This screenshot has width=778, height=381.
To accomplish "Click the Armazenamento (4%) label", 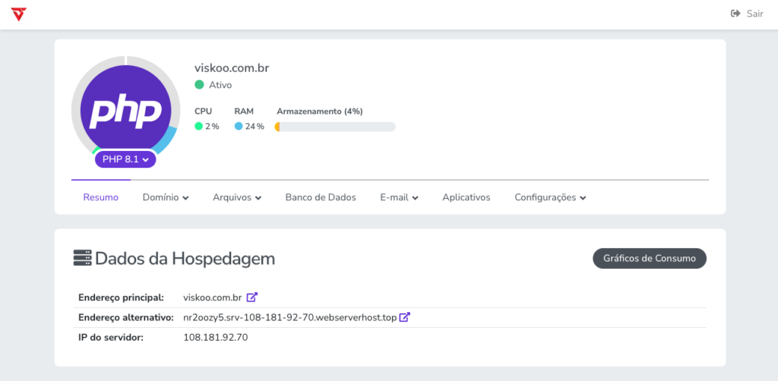I will pyautogui.click(x=320, y=112).
